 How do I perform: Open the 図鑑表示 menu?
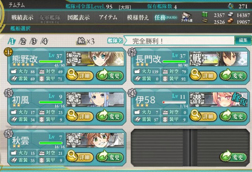click(78, 17)
